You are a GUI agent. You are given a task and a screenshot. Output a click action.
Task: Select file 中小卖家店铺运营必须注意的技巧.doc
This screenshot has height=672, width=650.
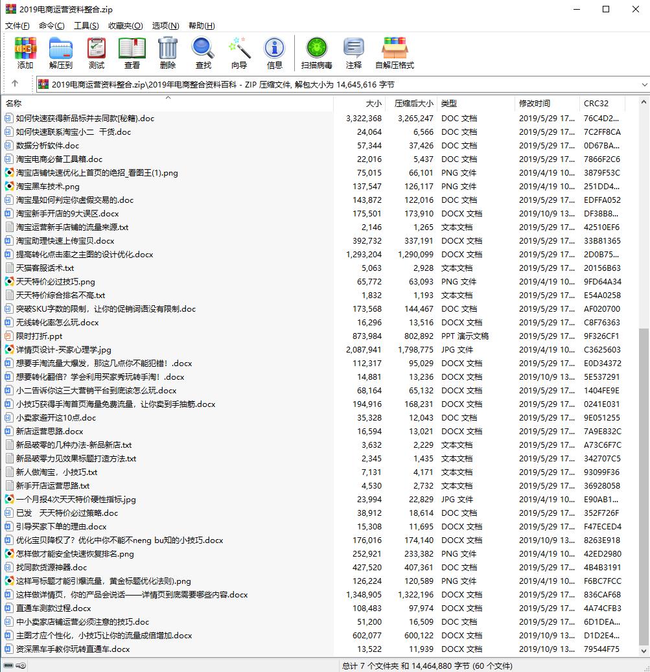pyautogui.click(x=83, y=622)
